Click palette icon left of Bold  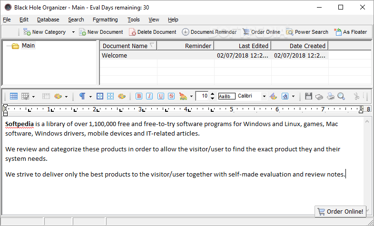tap(122, 96)
